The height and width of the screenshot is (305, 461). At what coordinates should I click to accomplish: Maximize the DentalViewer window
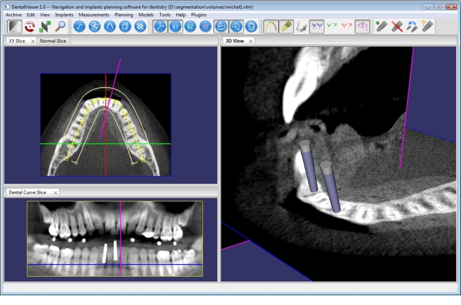click(440, 6)
